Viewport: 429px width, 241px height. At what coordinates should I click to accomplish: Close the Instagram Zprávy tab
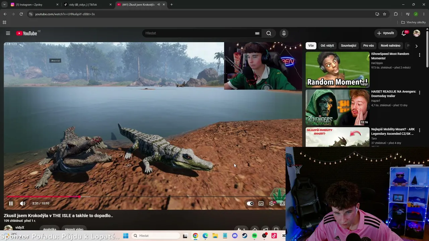[57, 5]
